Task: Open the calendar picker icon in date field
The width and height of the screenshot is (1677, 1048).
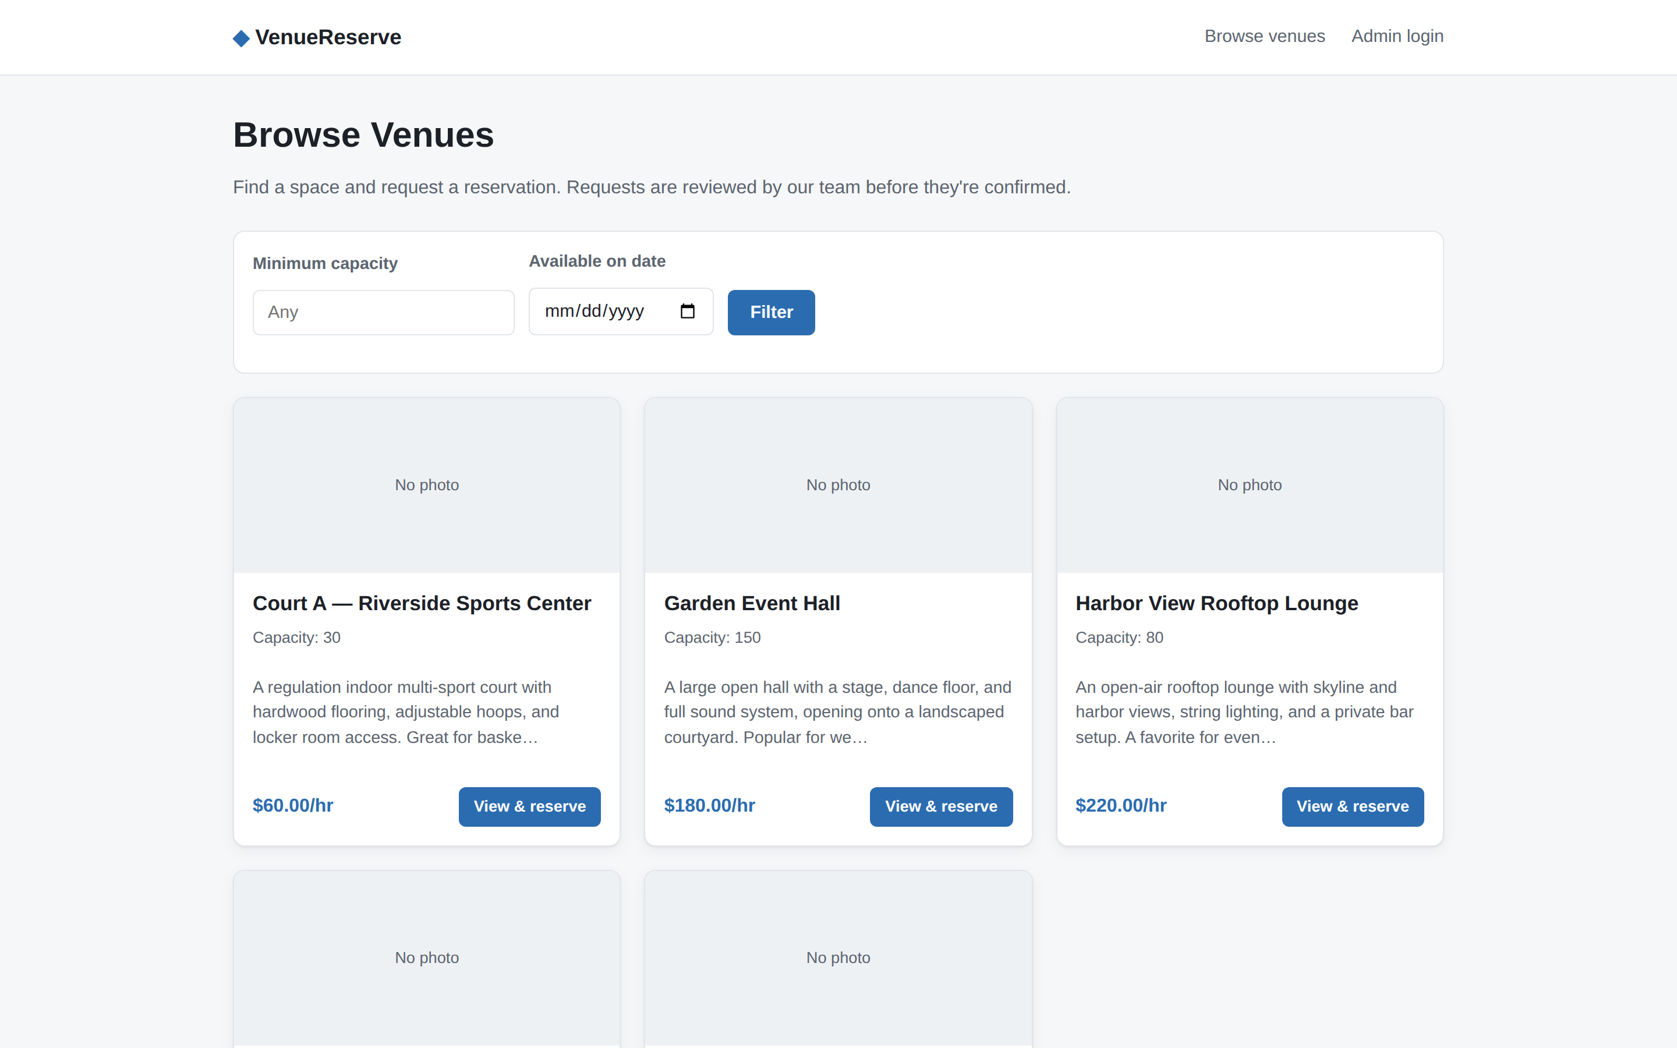Action: click(x=688, y=311)
